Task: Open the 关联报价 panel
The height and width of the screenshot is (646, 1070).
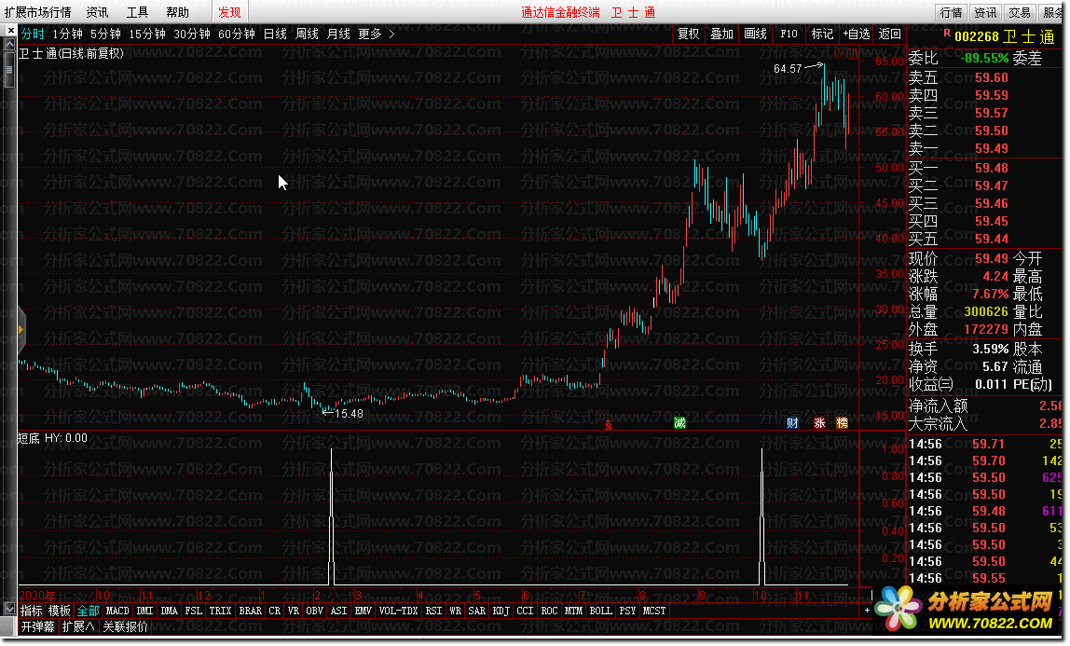Action: click(x=126, y=626)
